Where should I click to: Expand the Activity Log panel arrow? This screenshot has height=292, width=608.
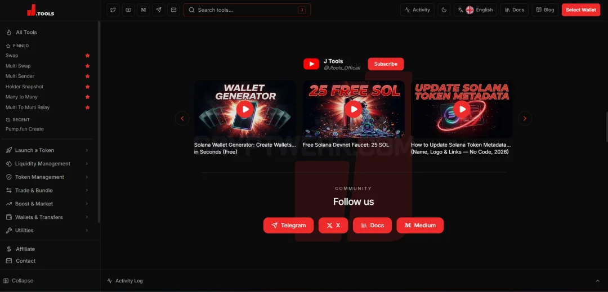click(x=597, y=281)
